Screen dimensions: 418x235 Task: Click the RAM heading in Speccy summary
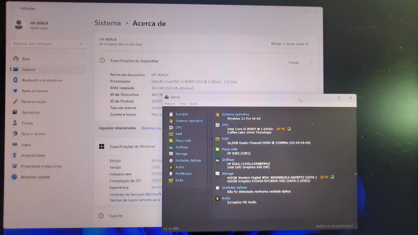pyautogui.click(x=225, y=139)
